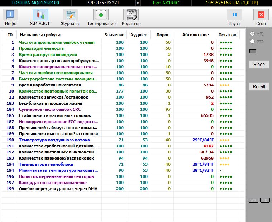
Task: Click the Остаток column header
Action: click(x=227, y=35)
